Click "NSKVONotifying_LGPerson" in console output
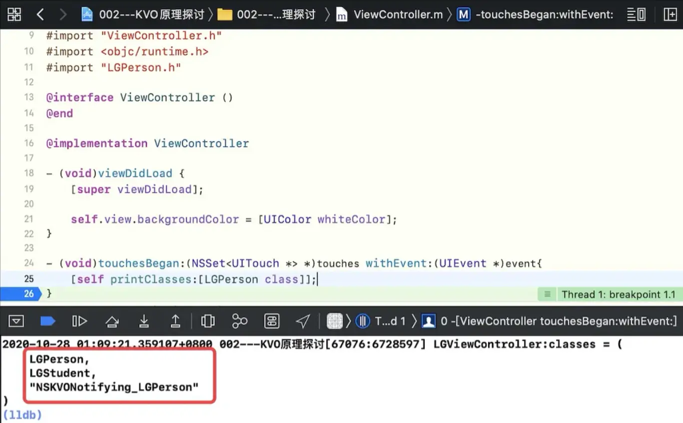The image size is (683, 423). pyautogui.click(x=114, y=387)
